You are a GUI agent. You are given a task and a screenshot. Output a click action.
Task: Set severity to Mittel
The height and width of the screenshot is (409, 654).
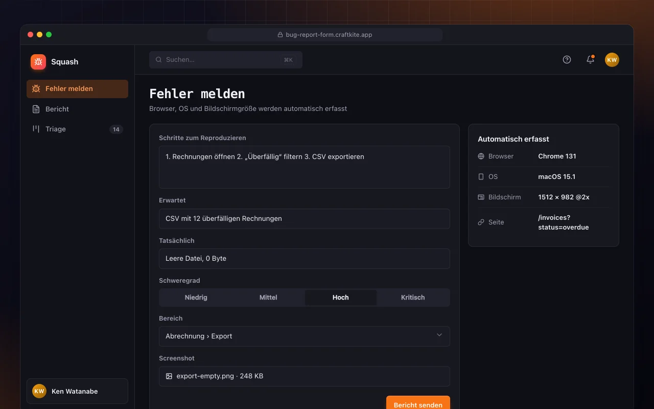tap(268, 298)
